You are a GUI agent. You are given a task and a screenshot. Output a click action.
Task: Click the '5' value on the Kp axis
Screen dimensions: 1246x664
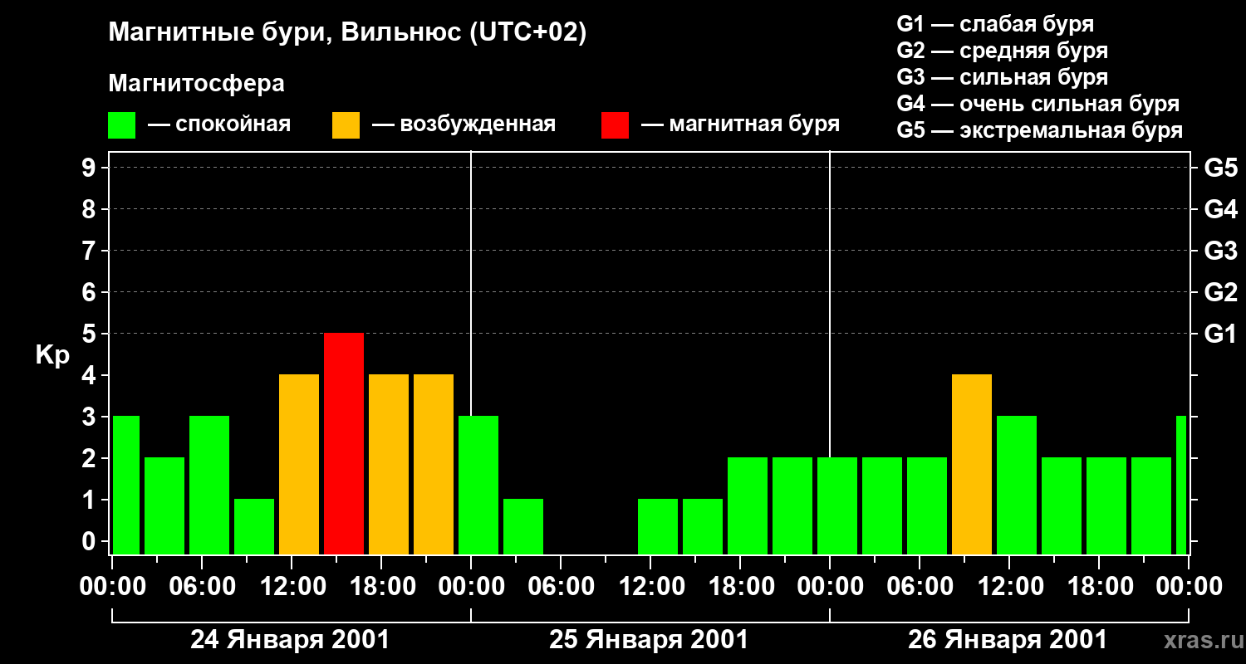click(x=91, y=334)
